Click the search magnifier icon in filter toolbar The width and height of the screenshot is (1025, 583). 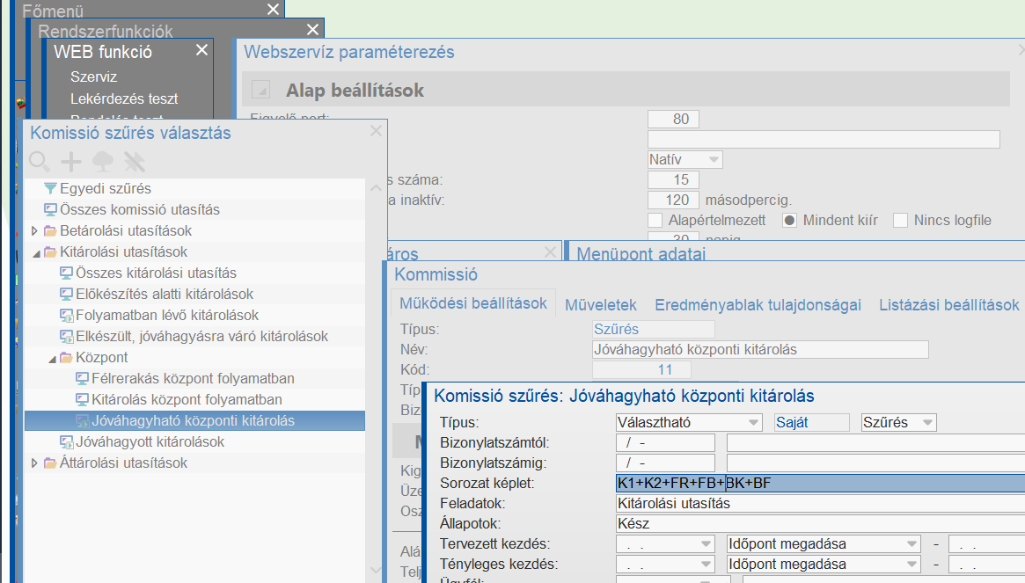tap(40, 161)
